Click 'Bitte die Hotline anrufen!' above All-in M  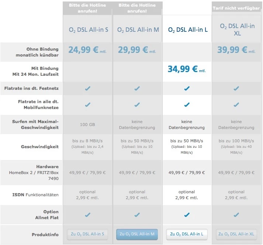137,8
